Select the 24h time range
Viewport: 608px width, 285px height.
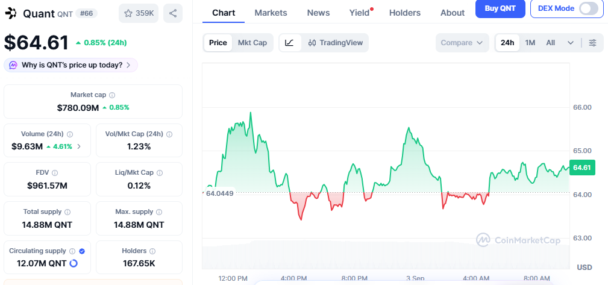[507, 43]
